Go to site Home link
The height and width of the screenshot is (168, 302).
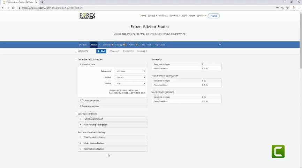(143, 16)
